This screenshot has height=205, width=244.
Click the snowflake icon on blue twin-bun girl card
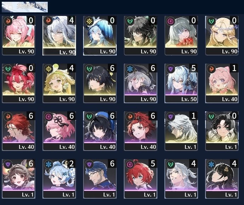[48, 164]
